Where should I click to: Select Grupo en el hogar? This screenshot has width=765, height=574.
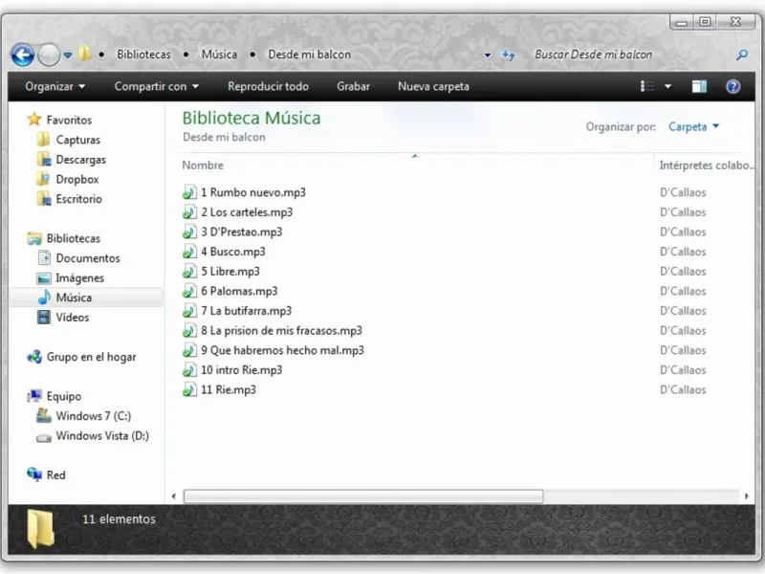click(91, 357)
